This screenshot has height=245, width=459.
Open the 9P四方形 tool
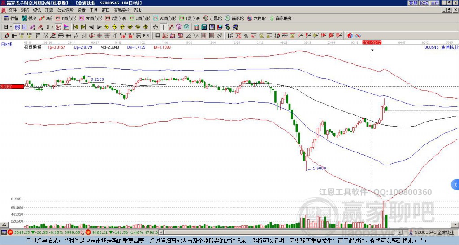(91, 18)
